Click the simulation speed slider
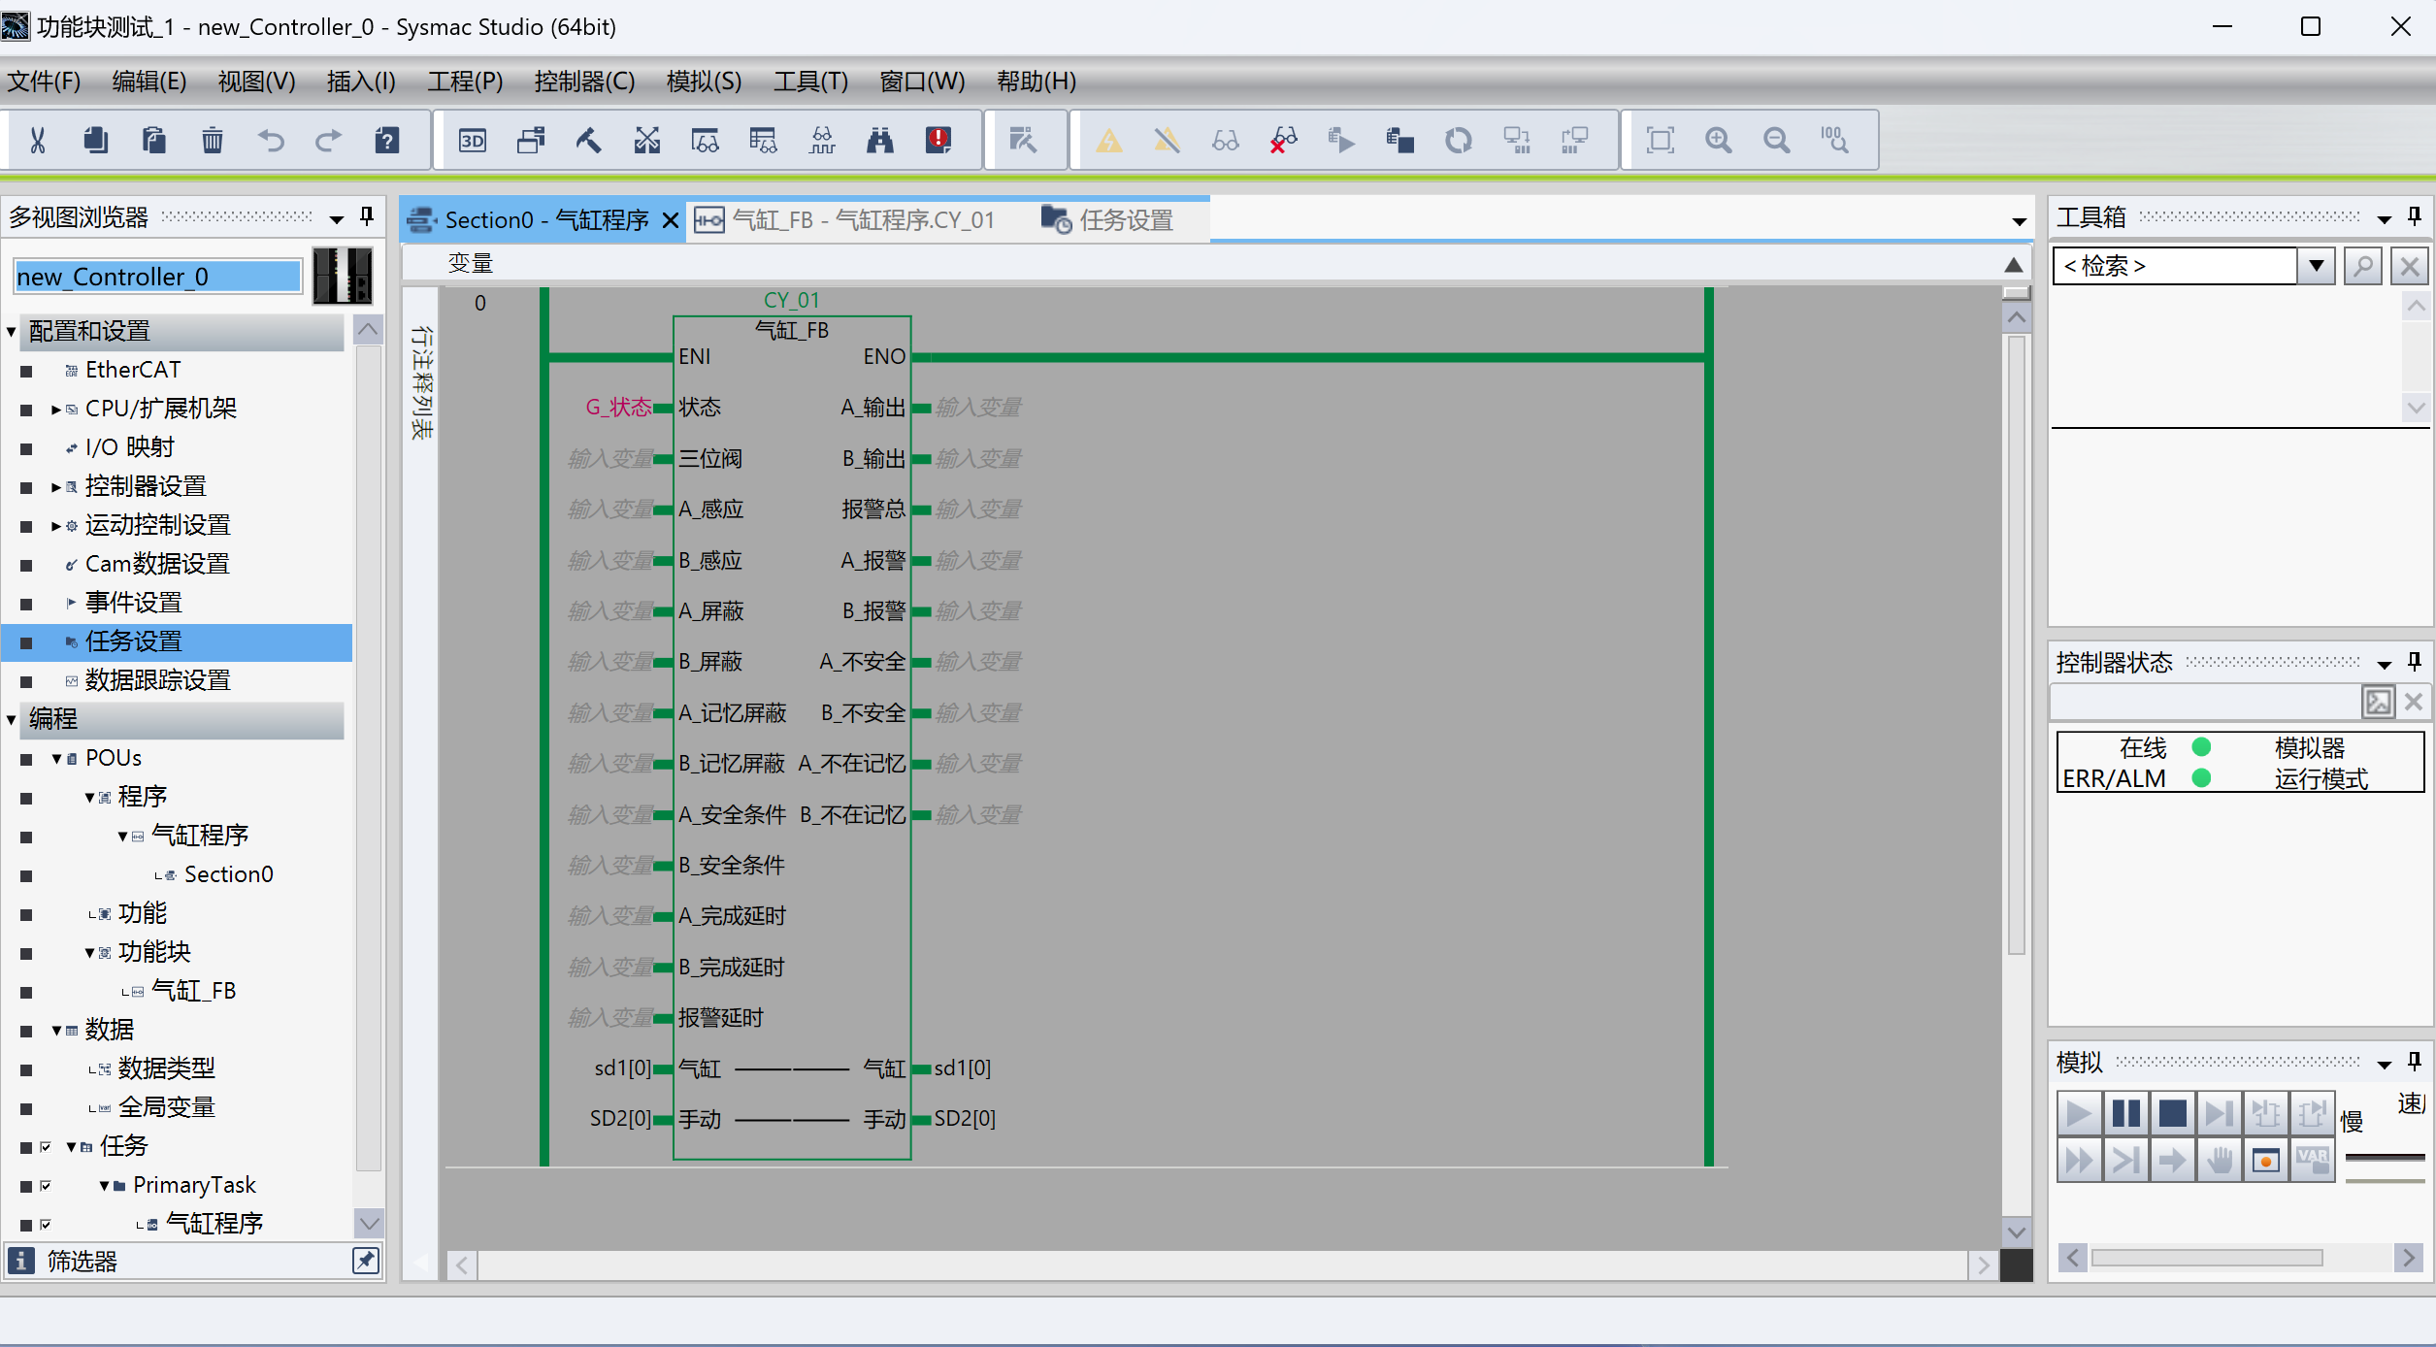Screen dimensions: 2436x1347 (x=2384, y=1157)
